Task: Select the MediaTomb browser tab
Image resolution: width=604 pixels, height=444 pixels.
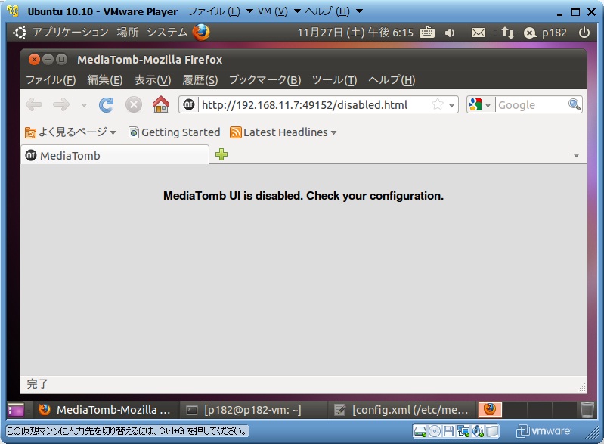Action: (x=115, y=155)
